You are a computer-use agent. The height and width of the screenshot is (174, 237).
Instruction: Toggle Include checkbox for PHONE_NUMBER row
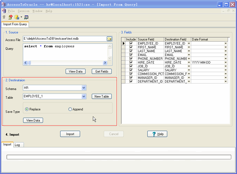pyautogui.click(x=131, y=58)
